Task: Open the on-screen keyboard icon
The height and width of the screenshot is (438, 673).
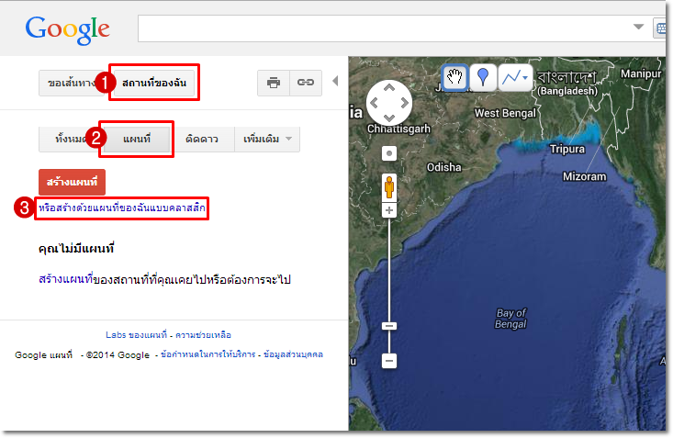Action: click(x=661, y=28)
